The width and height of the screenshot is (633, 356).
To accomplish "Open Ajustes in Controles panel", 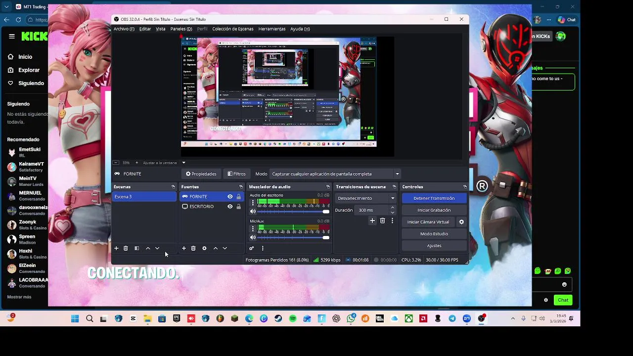I will 434,246.
